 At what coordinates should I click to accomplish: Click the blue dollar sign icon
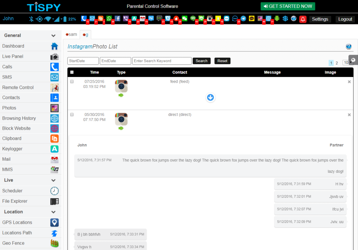[x=285, y=19]
